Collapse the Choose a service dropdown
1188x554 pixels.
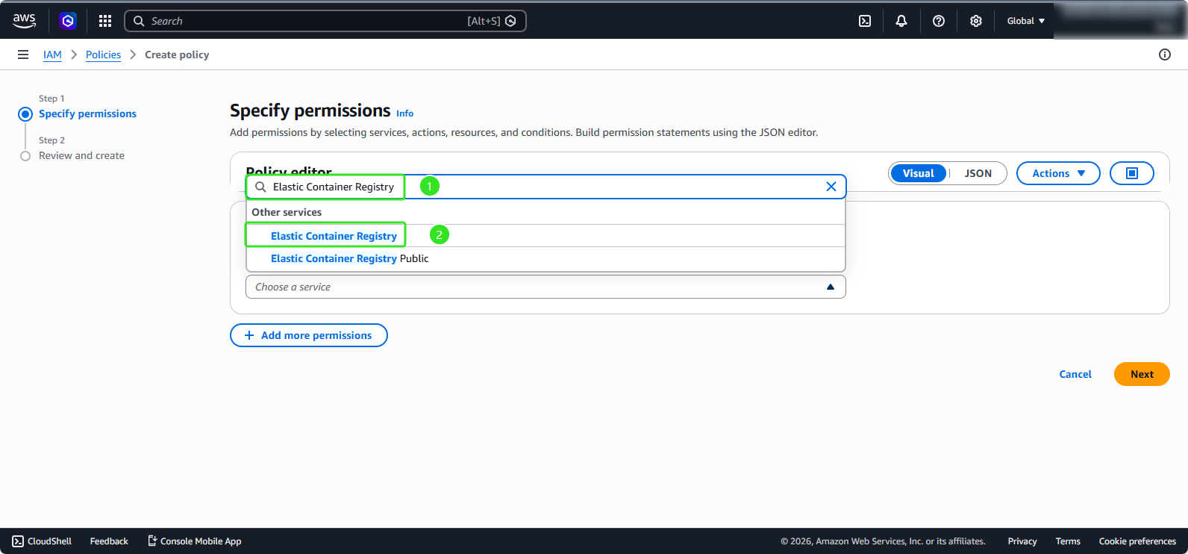pos(545,287)
